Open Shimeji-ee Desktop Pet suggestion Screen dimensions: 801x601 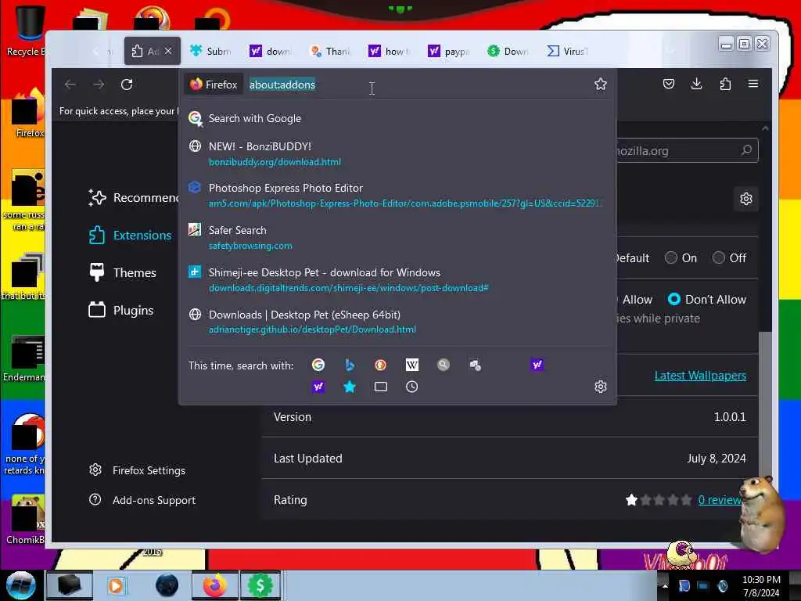click(397, 279)
